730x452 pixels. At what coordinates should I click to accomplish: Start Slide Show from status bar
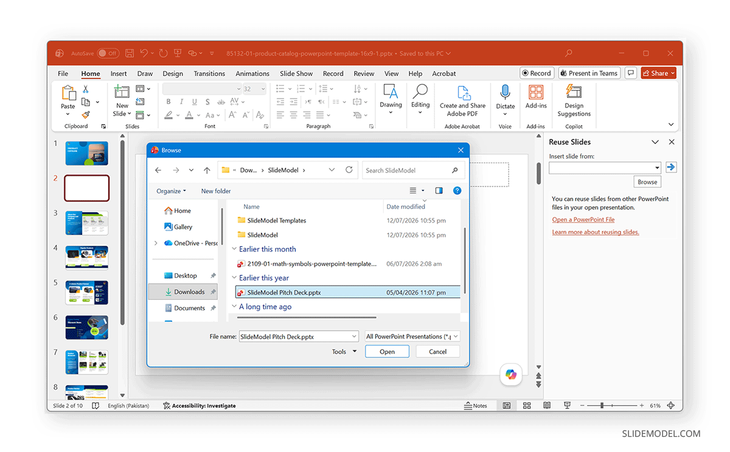pos(567,406)
